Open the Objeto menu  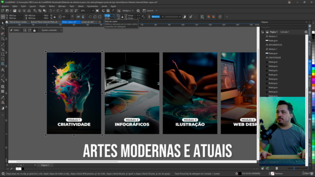tap(42, 6)
